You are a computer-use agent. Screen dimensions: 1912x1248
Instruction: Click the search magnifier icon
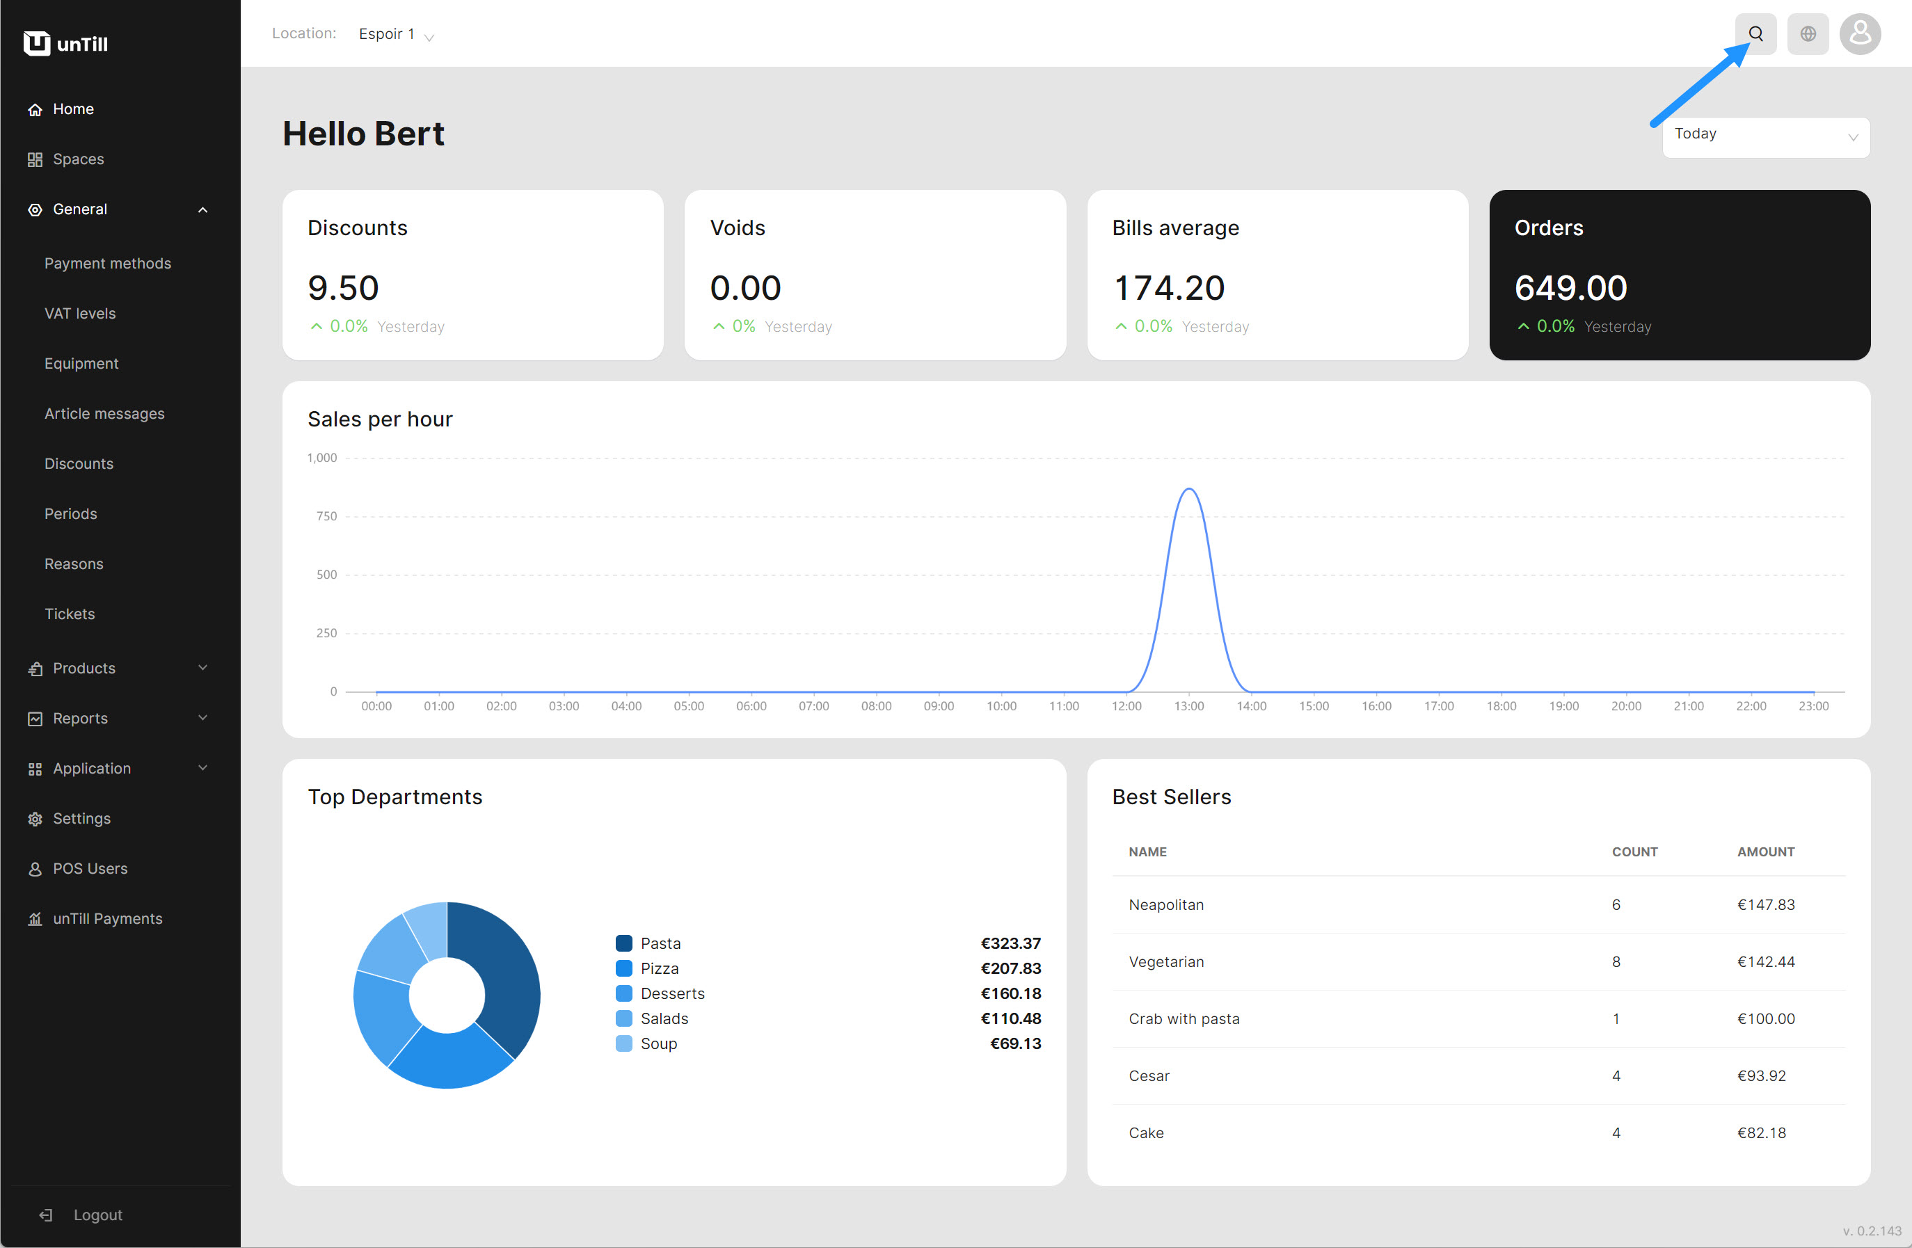[x=1755, y=33]
